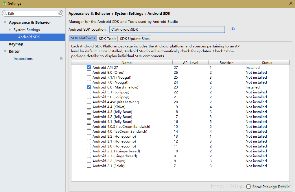Check the Android 3.0 (Honeycomb) checkbox
Image resolution: width=295 pixels, height=192 pixels.
point(89,146)
